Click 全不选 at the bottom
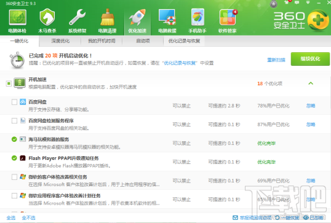The height and width of the screenshot is (223, 331). coord(28,217)
